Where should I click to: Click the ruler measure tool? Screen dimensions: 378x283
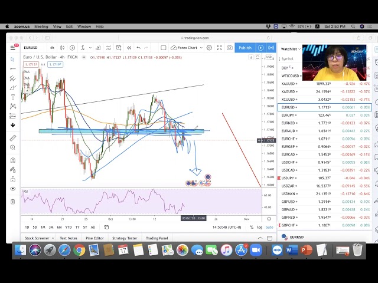tap(13, 138)
